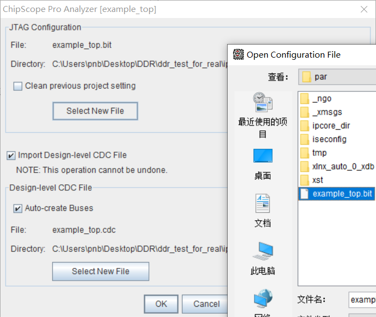The width and height of the screenshot is (376, 317).
Task: Click the ChipScope icon in Open Configuration File title
Action: coord(238,54)
